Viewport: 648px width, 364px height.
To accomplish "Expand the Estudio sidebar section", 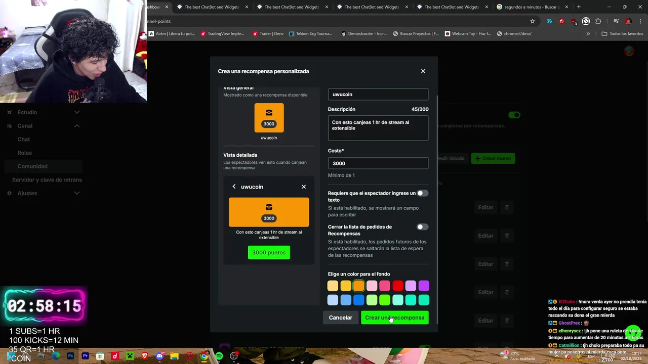I will tap(76, 112).
